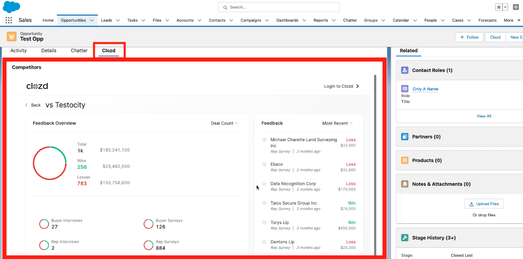Click the Contact Roles section icon

405,70
